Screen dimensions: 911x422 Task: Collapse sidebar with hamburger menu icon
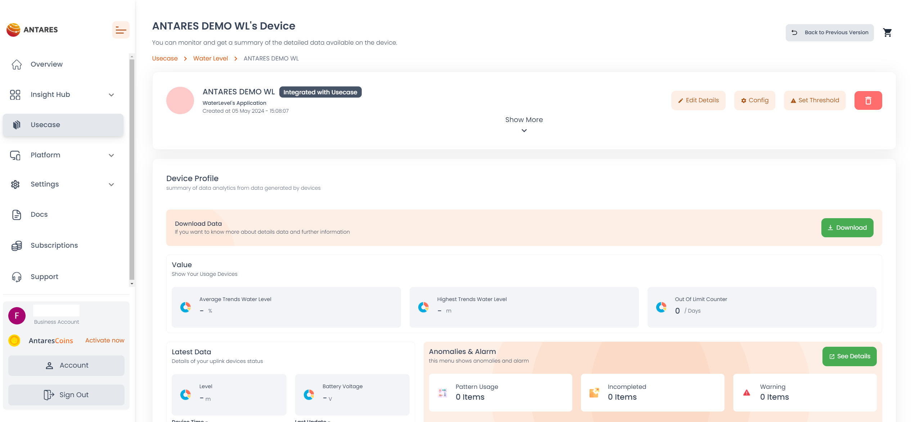click(121, 30)
